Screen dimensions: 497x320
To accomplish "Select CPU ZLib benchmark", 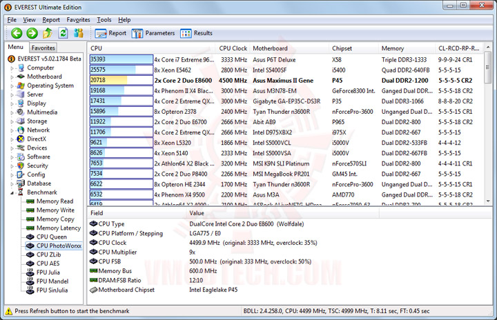I will coord(48,254).
